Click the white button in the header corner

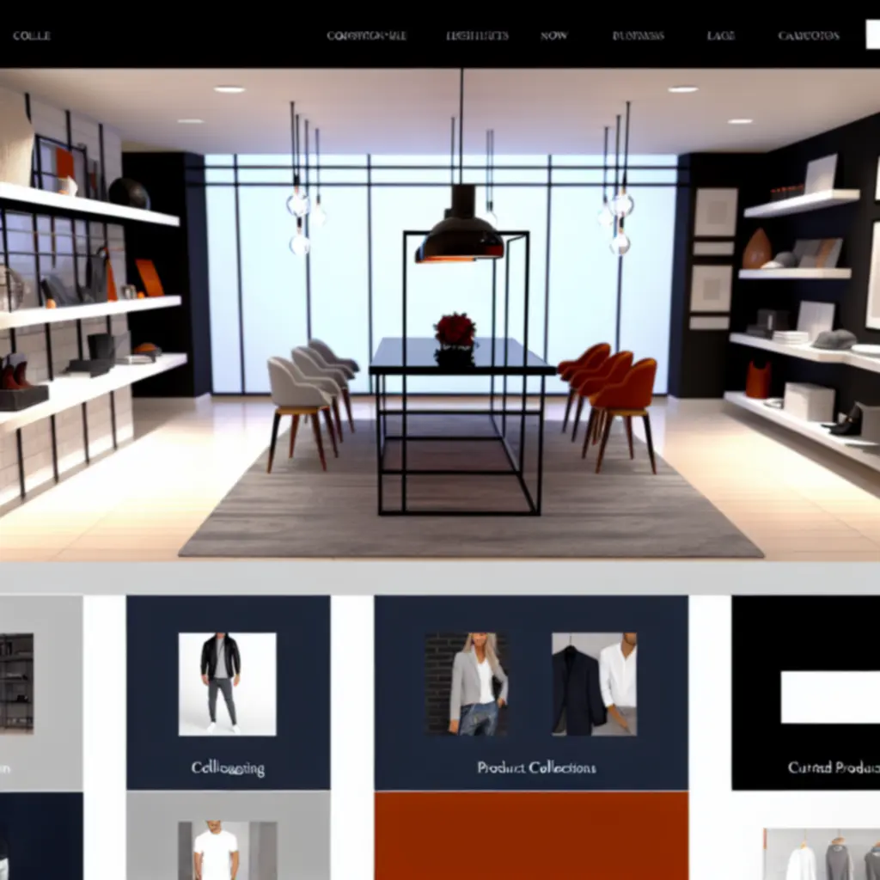pyautogui.click(x=871, y=34)
